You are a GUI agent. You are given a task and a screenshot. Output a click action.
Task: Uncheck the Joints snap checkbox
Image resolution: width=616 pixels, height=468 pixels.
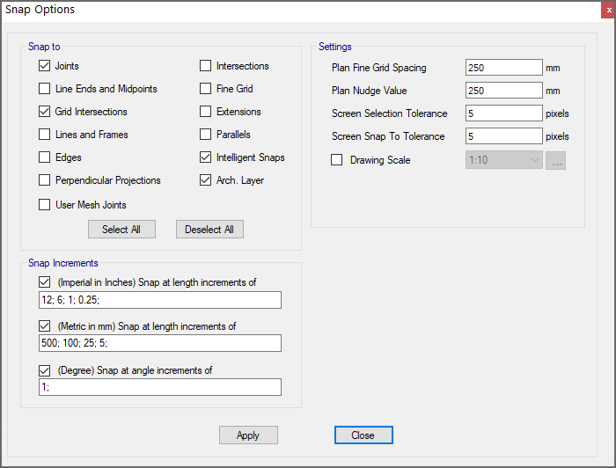coord(45,66)
